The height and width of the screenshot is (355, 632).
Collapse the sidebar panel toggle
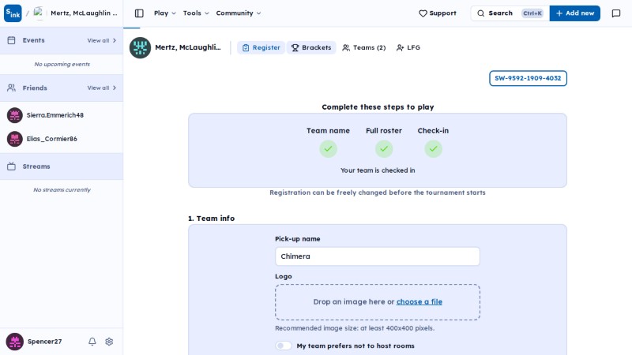[x=139, y=13]
